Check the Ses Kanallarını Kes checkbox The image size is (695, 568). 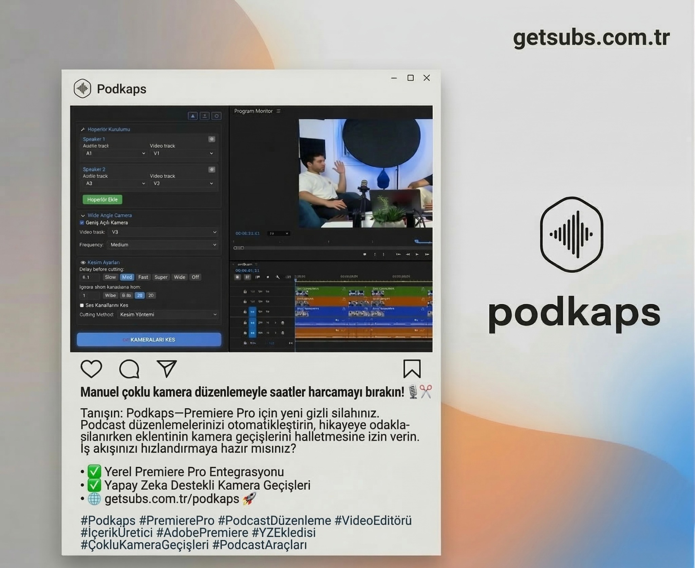[x=82, y=305]
